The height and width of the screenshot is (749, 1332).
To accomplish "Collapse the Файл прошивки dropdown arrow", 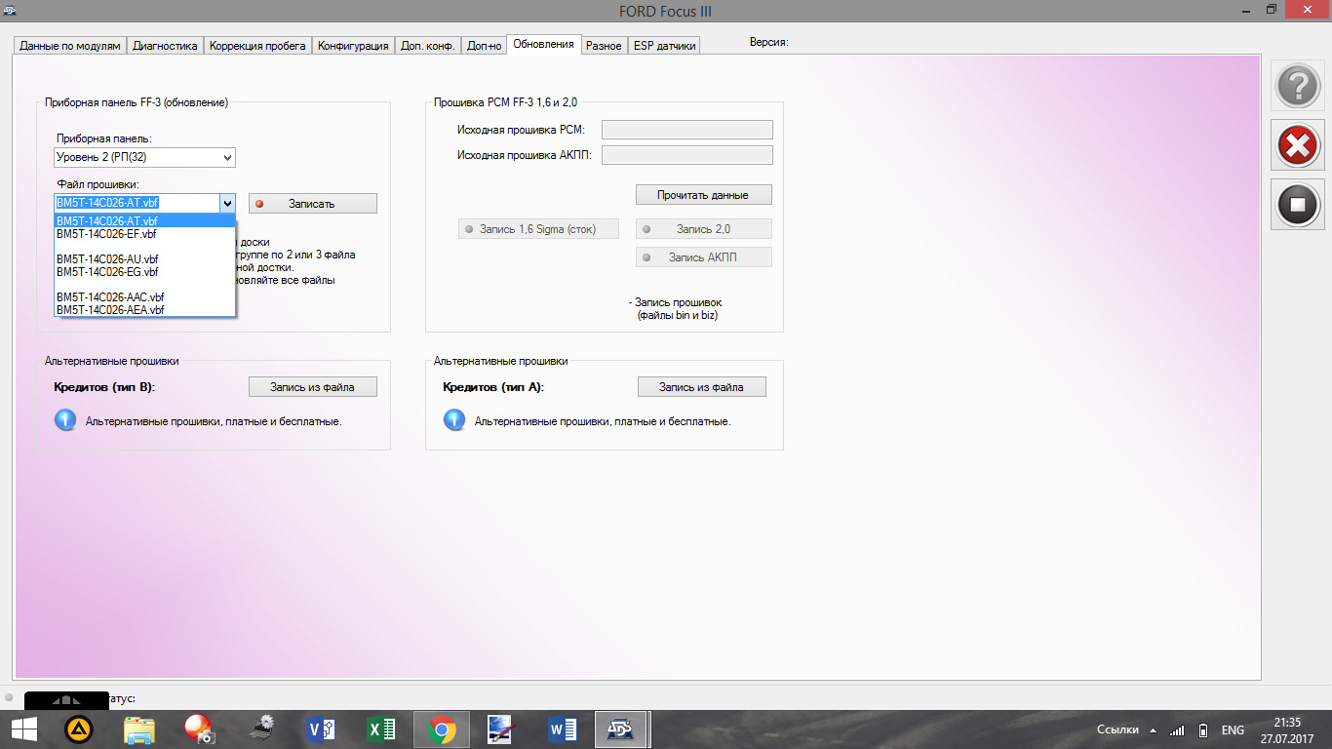I will (227, 203).
